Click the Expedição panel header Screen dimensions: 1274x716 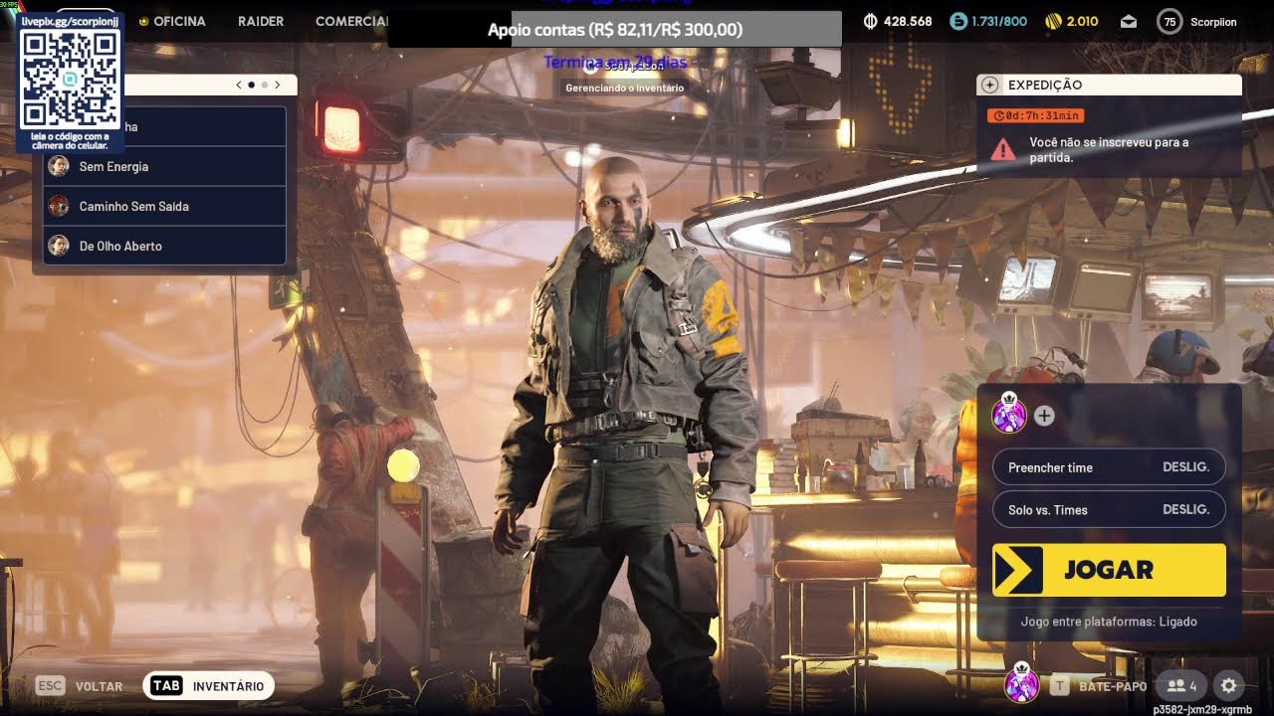1109,86
